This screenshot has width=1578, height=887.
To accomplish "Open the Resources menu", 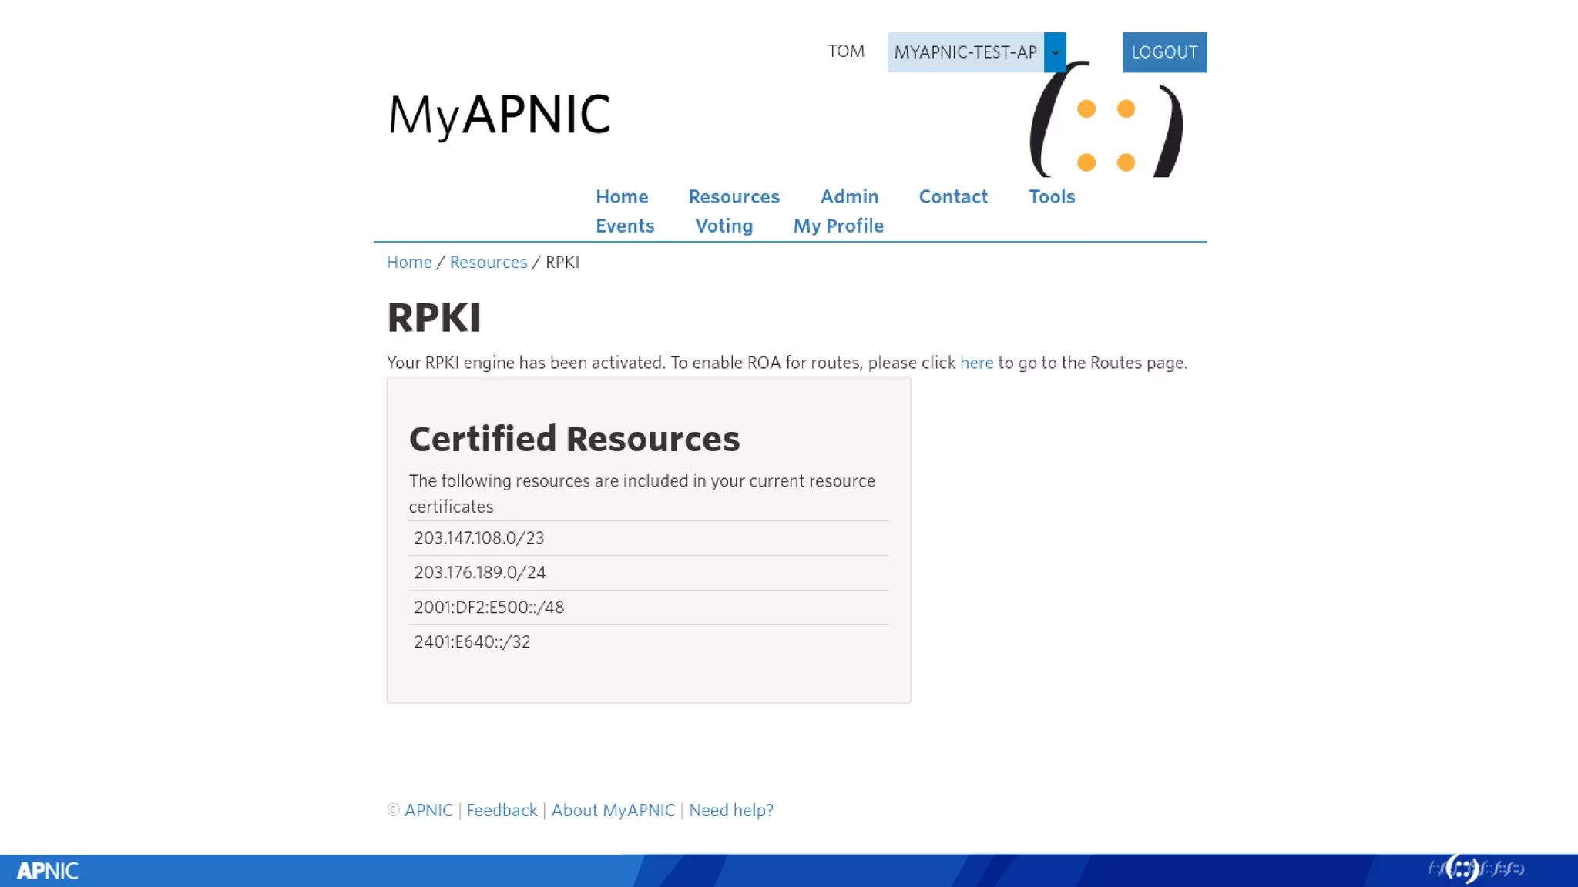I will coord(734,196).
